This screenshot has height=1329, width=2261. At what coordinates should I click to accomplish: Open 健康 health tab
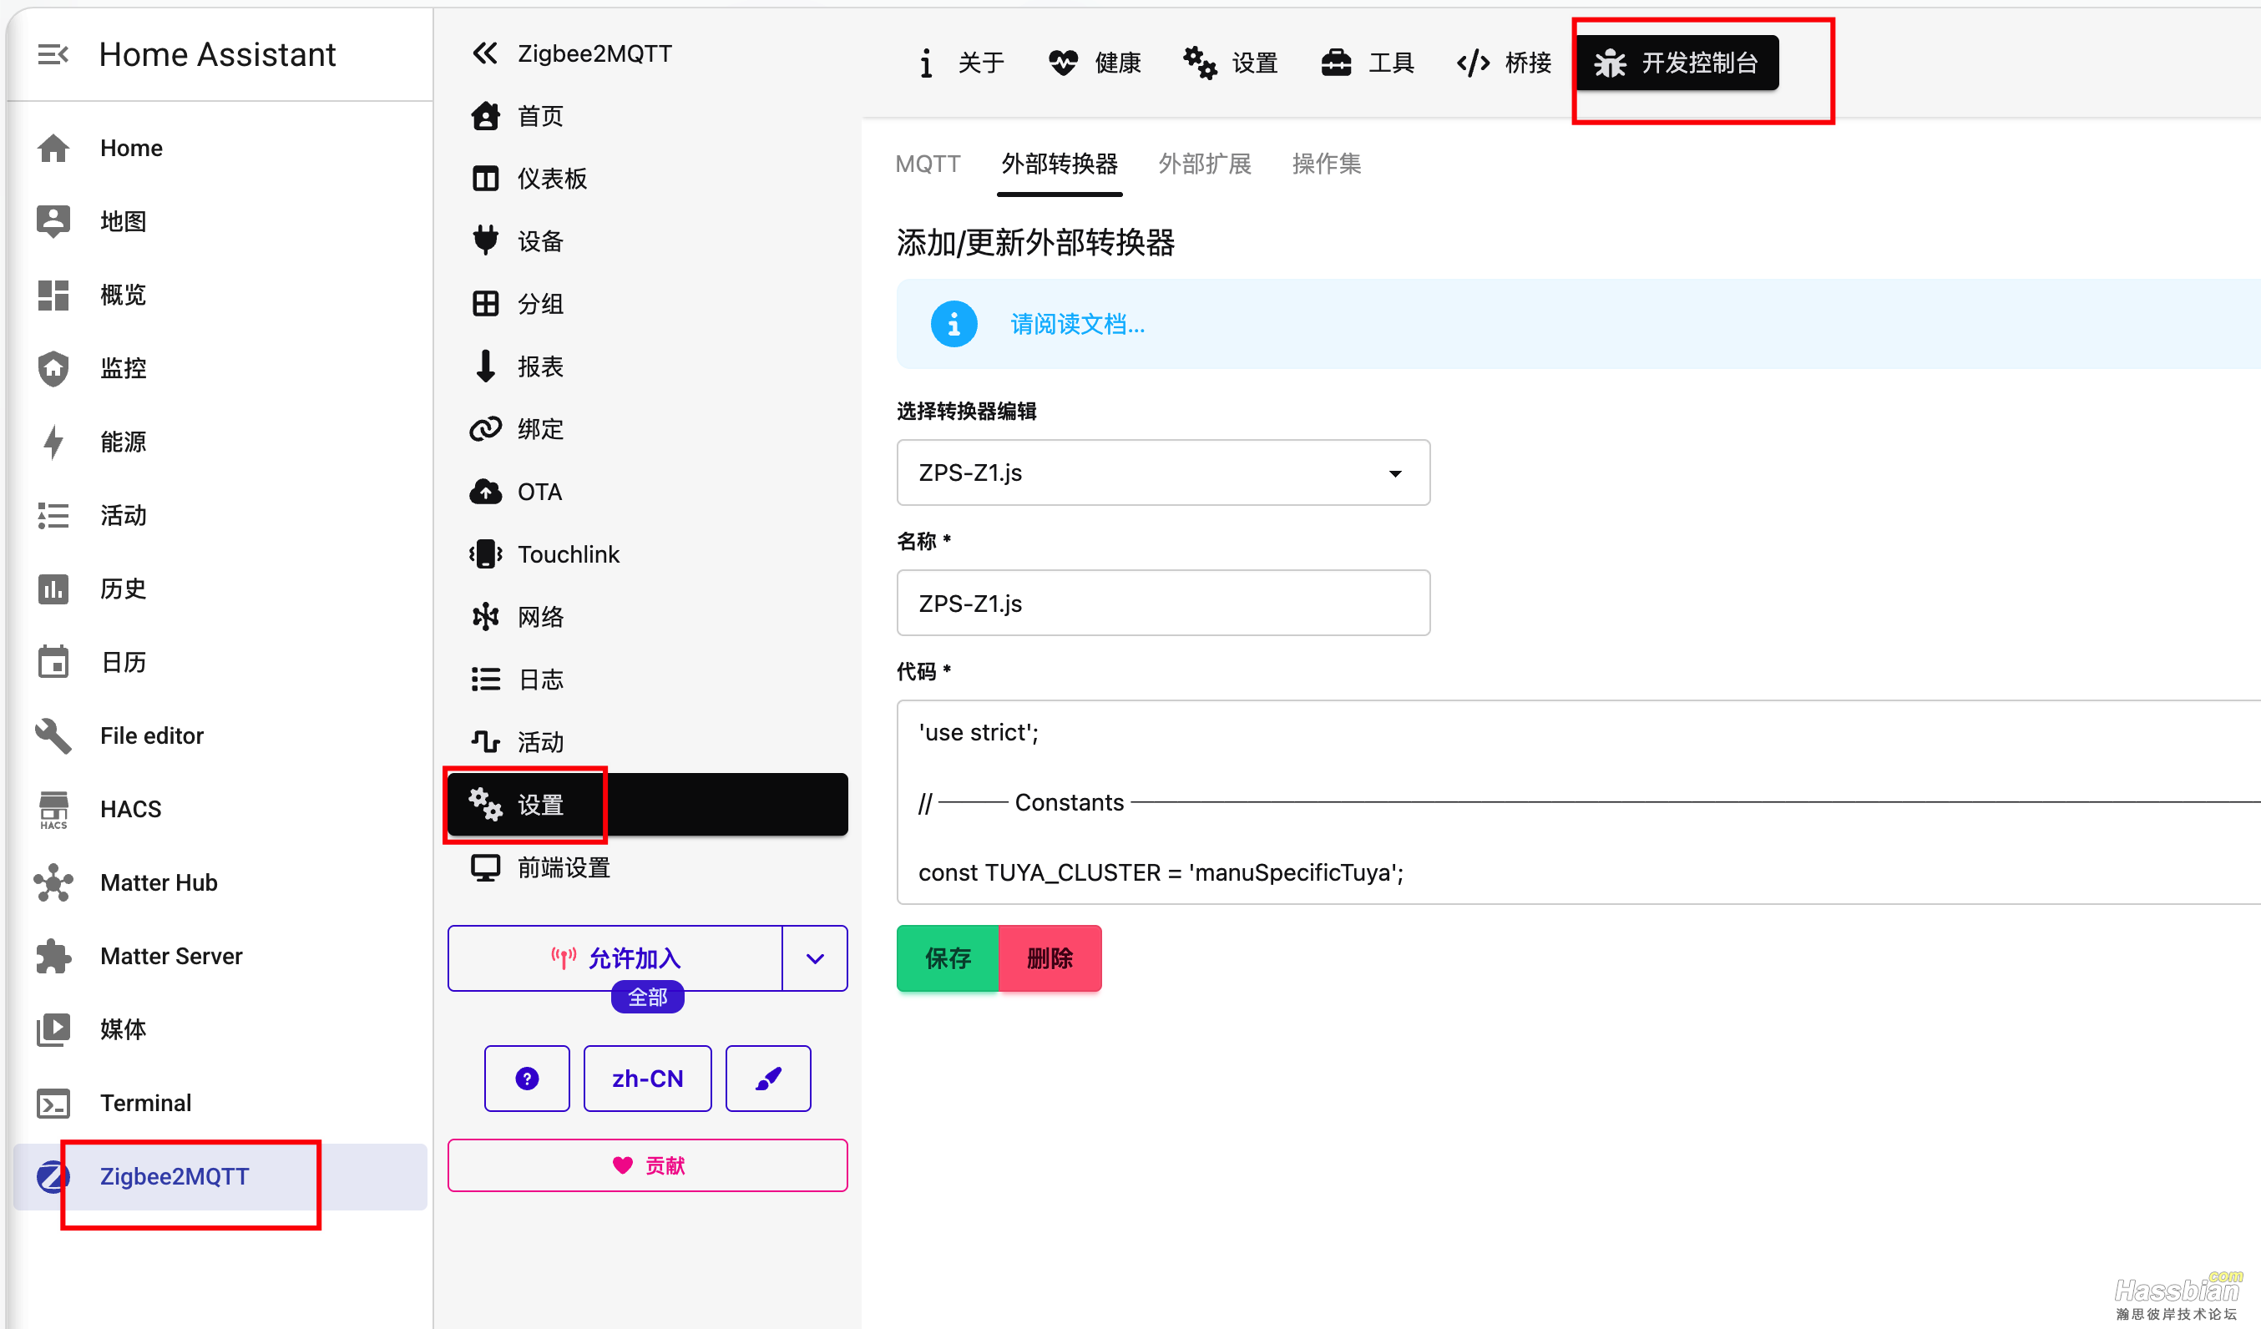point(1095,63)
